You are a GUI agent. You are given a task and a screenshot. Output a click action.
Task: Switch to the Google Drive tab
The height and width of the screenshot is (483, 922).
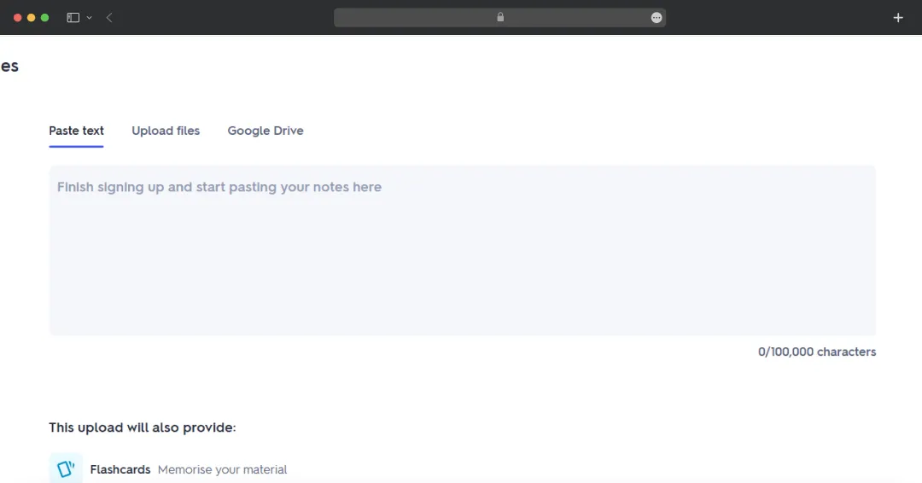click(266, 131)
